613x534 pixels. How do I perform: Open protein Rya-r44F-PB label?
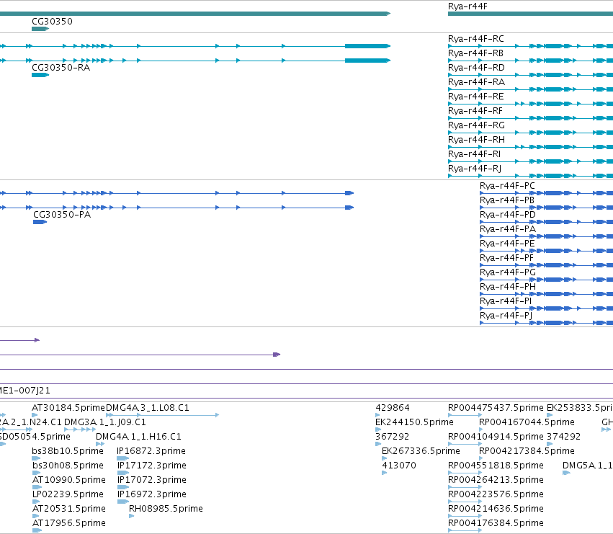tap(506, 200)
